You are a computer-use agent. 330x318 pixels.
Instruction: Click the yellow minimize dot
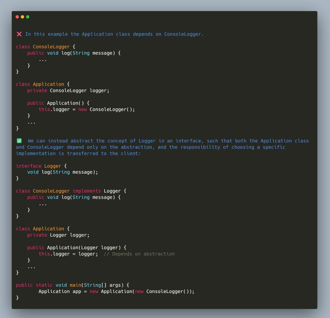coord(23,17)
